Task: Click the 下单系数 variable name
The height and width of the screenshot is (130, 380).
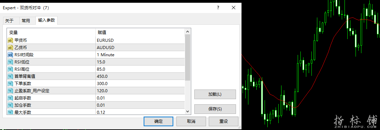Action: (23, 84)
